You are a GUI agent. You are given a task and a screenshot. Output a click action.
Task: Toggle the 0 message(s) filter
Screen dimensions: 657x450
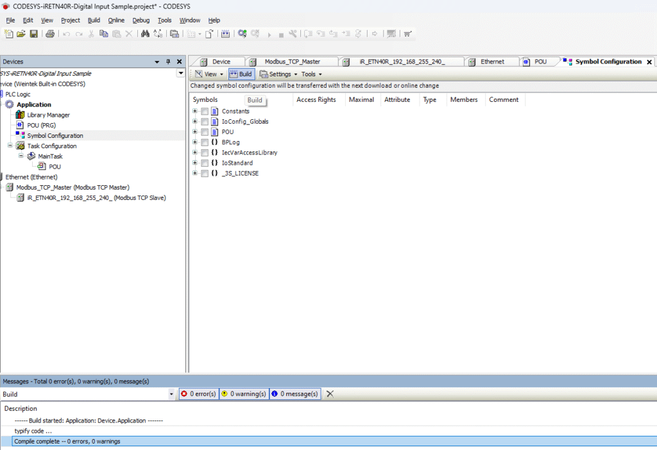coord(295,394)
